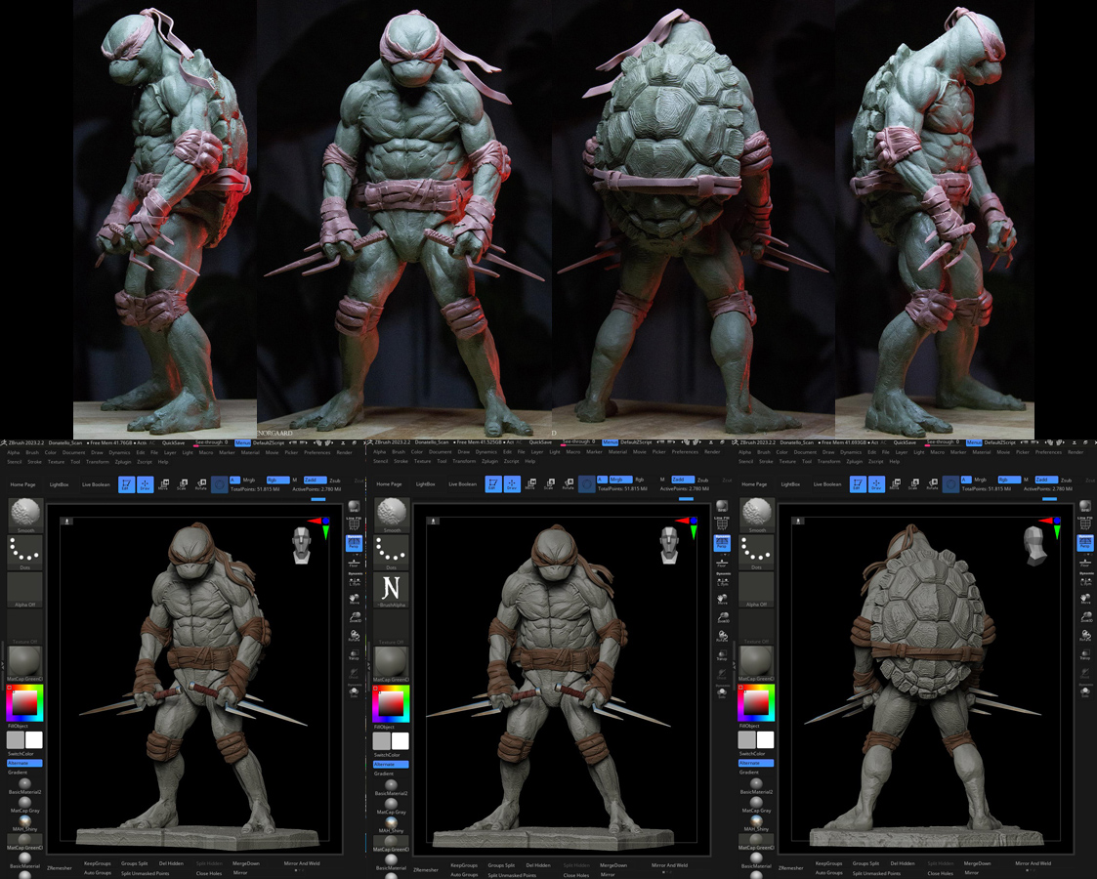Open Render menu in right window
This screenshot has width=1097, height=879.
click(x=1076, y=452)
